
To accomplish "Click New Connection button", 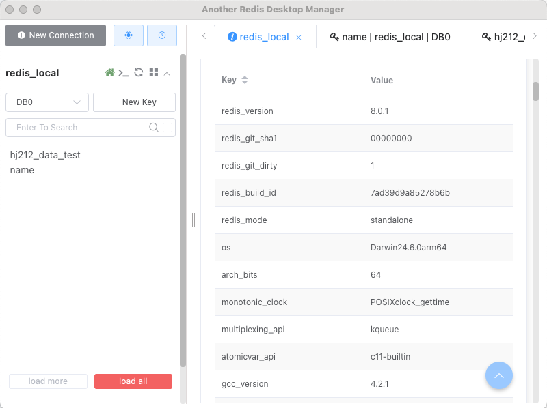I will (56, 35).
